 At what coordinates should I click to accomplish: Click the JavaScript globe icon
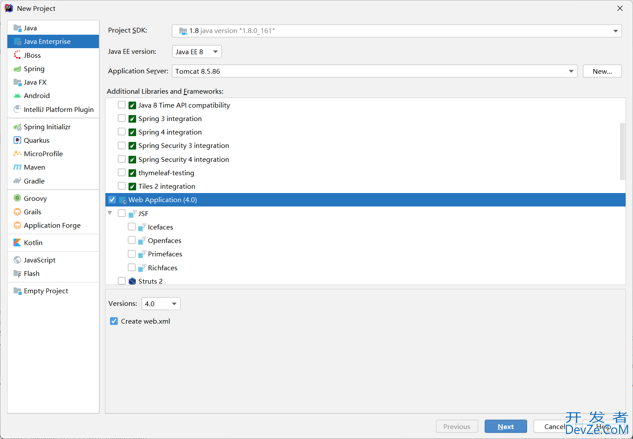[17, 260]
